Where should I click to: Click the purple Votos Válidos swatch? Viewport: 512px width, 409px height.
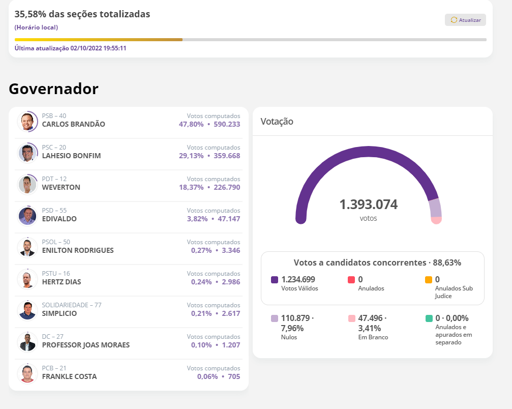coord(275,280)
